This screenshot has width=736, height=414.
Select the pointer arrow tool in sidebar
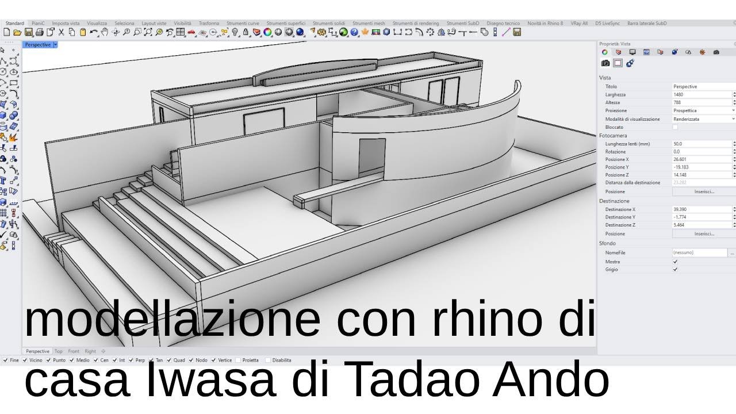coord(3,50)
